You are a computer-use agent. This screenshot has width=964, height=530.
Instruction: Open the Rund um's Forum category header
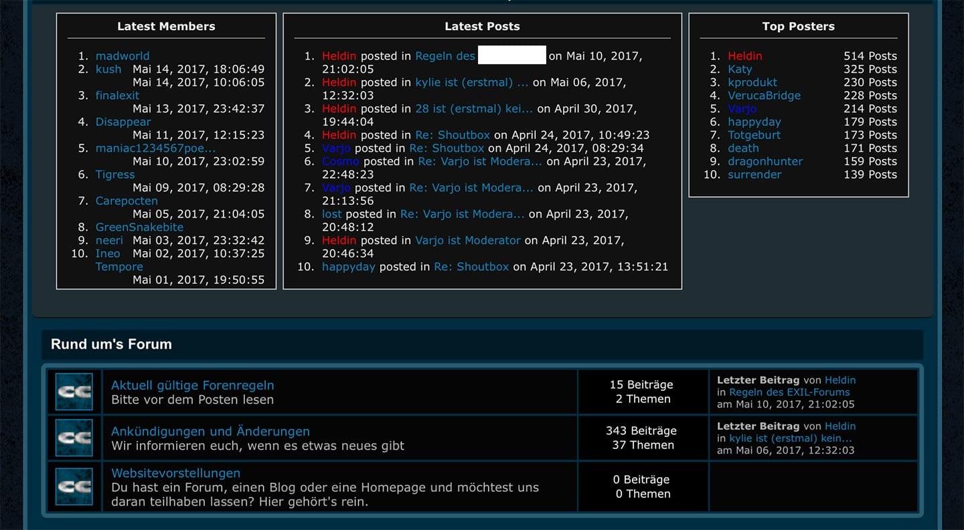coord(111,345)
